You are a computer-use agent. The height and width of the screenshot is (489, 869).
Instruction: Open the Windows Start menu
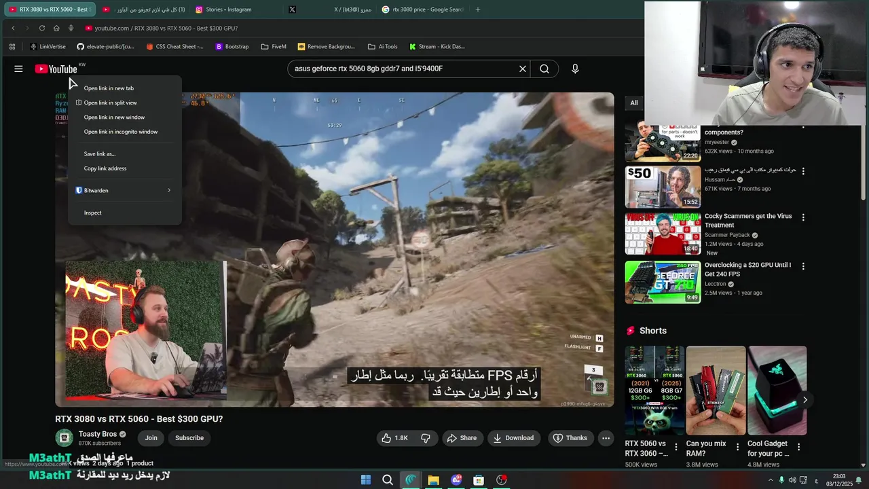click(366, 480)
